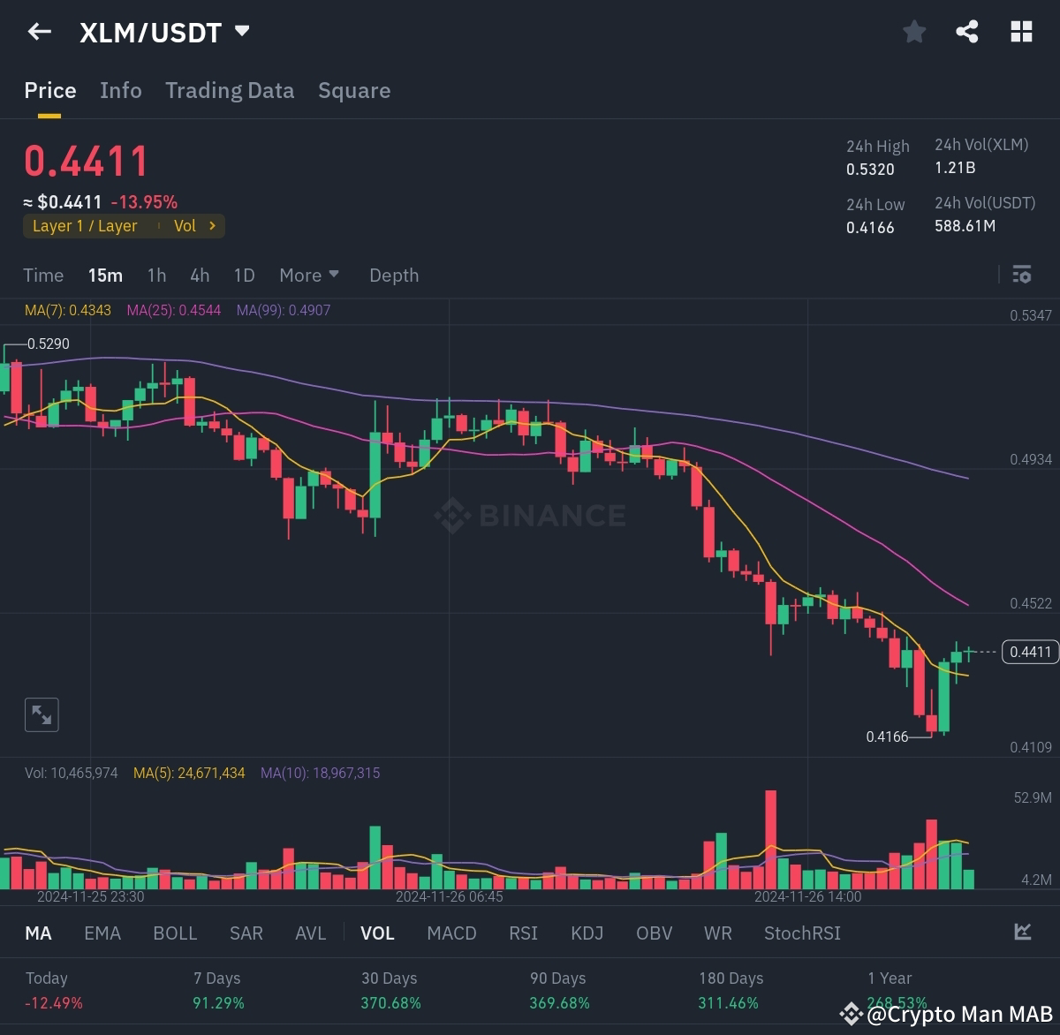Image resolution: width=1060 pixels, height=1035 pixels.
Task: Open the share options
Action: 966,31
